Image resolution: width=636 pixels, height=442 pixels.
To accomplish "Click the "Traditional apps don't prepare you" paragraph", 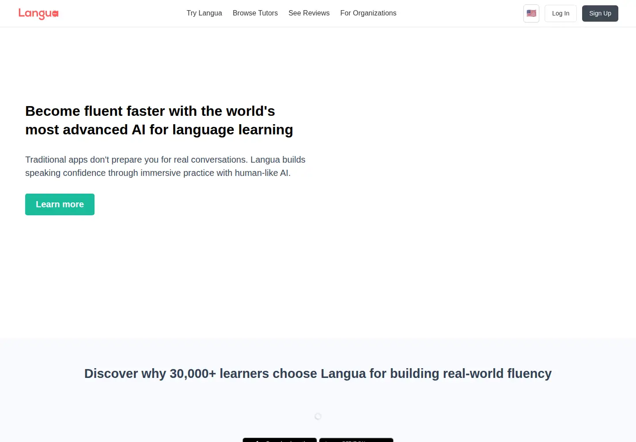I will 165,166.
